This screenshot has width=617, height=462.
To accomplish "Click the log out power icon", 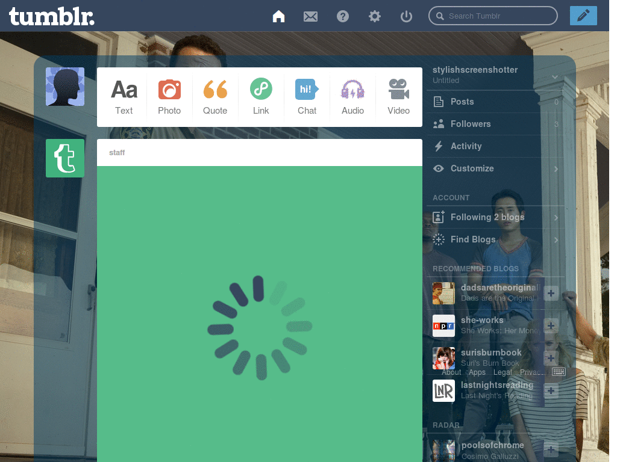I will 406,16.
